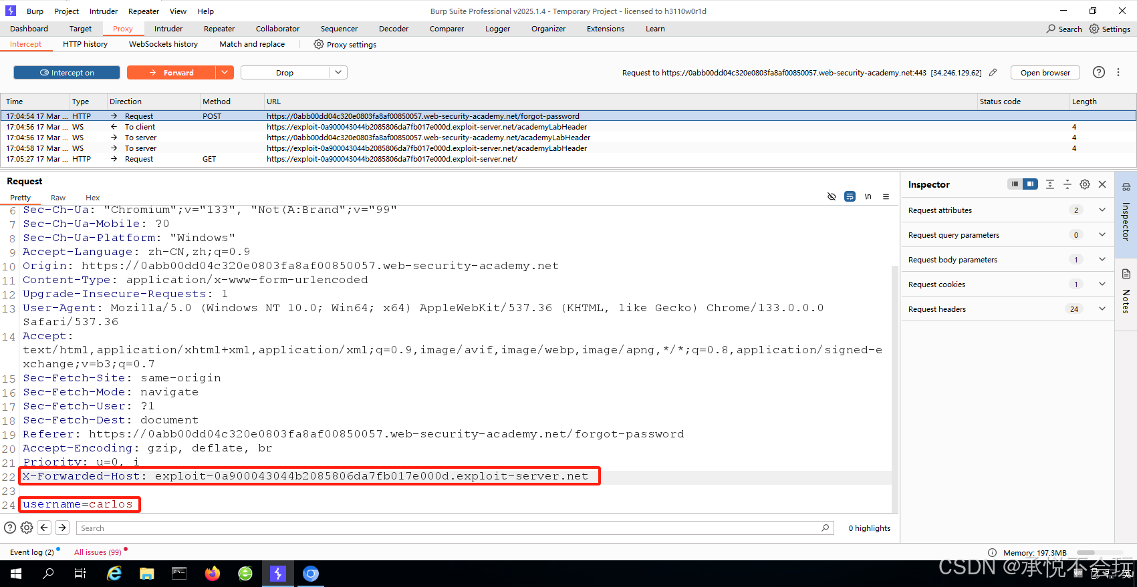The width and height of the screenshot is (1137, 587).
Task: Open the View menu
Action: [x=178, y=11]
